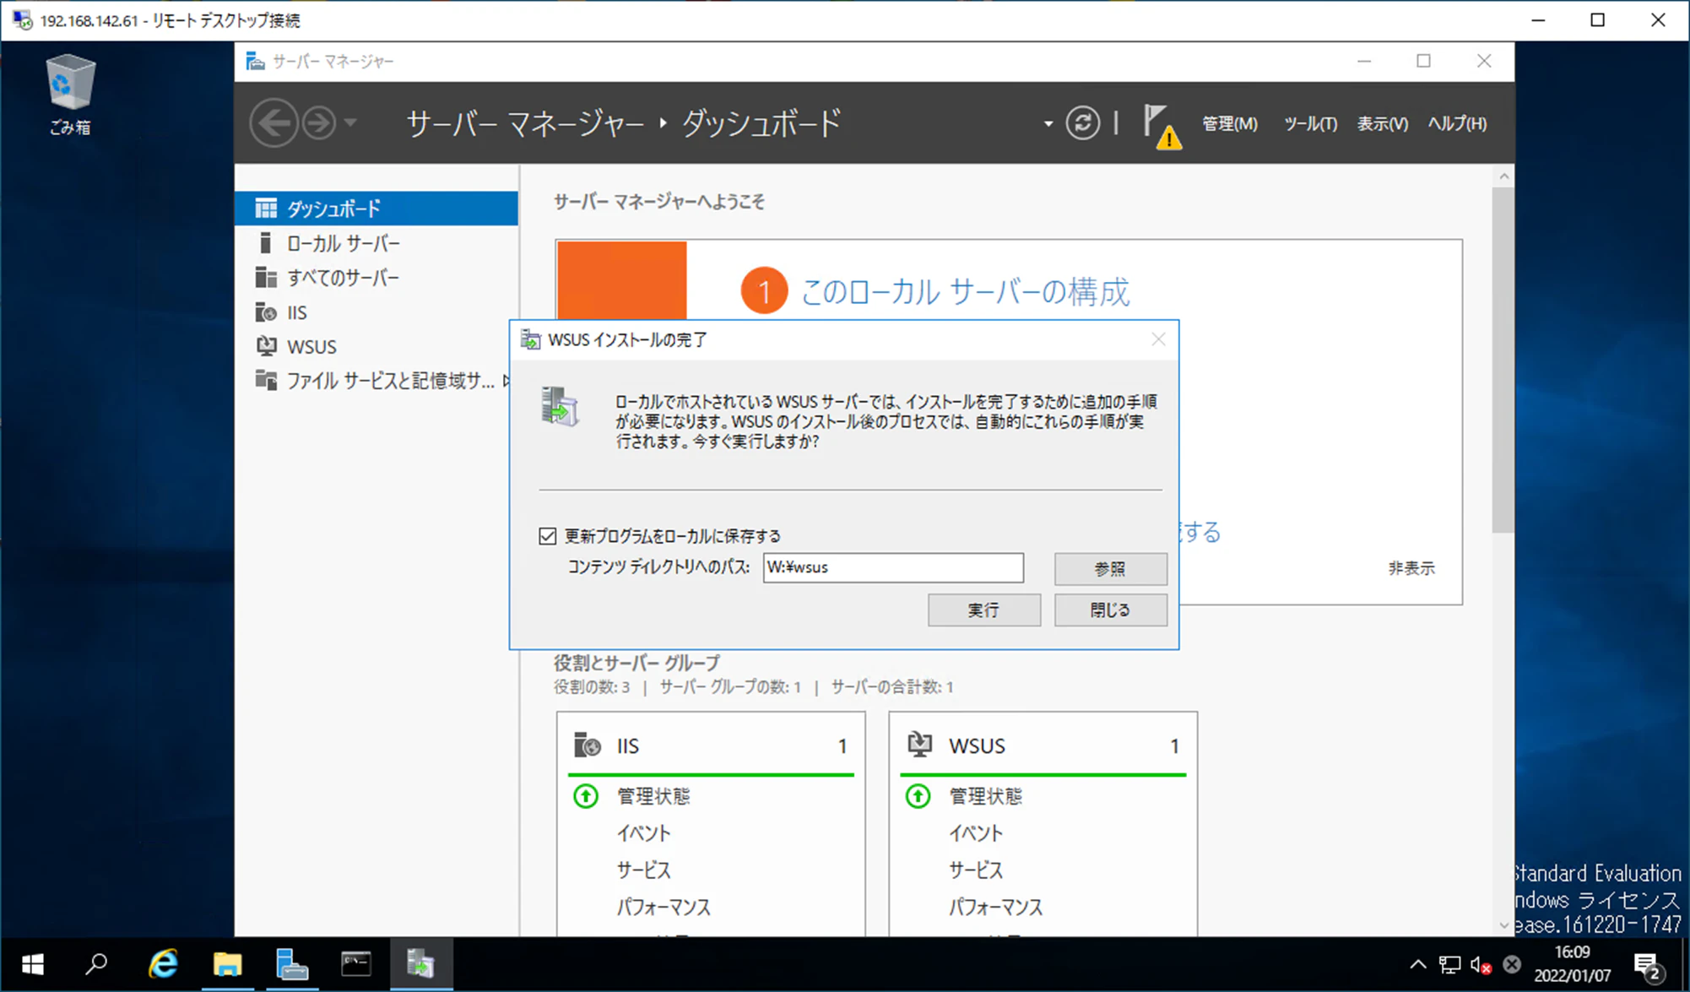Open the ヘルプ(H) menu
The image size is (1690, 992).
[1456, 124]
